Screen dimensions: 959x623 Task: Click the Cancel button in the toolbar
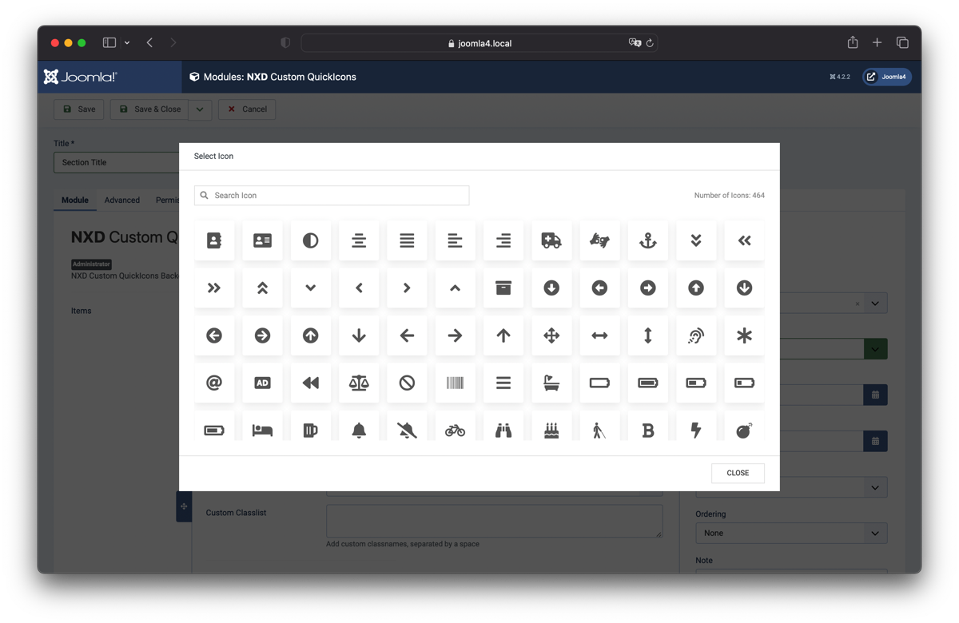click(x=247, y=109)
